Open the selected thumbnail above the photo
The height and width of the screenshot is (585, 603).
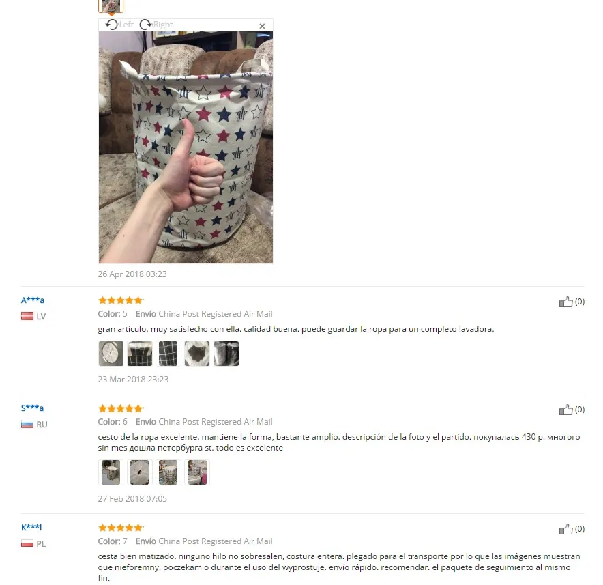coord(111,5)
